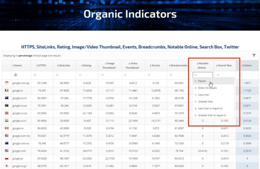Click the Canada flag beside google.ca
Image resolution: width=260 pixels, height=169 pixels.
pos(6,128)
